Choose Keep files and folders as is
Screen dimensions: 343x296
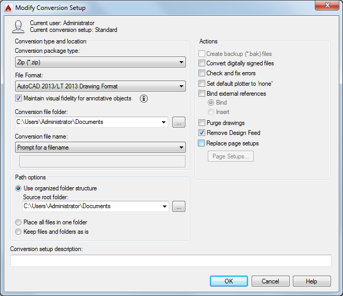[18, 232]
